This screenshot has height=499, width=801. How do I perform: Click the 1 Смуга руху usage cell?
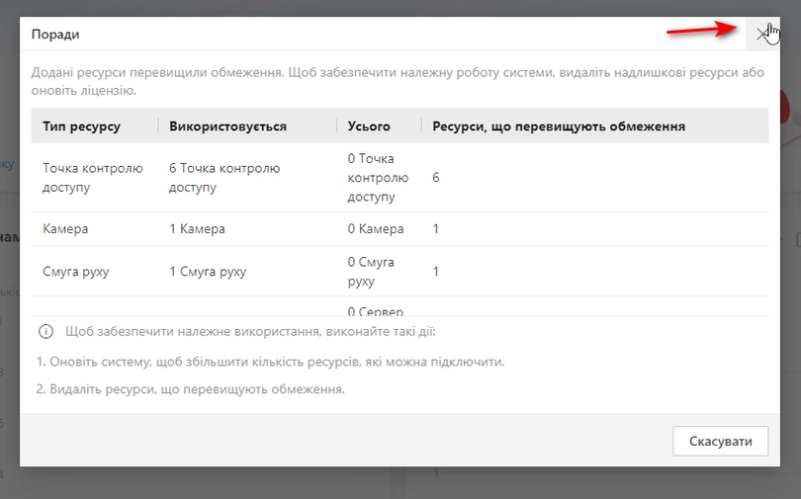point(208,272)
